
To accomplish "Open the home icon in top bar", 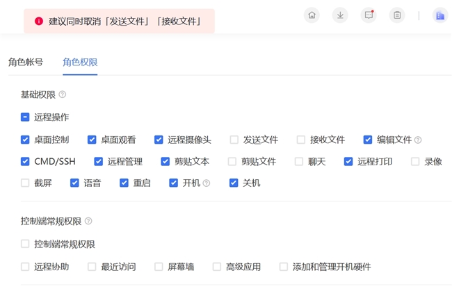I will pos(312,15).
